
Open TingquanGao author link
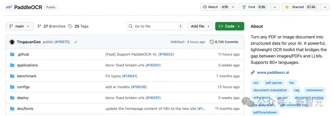(x=29, y=42)
